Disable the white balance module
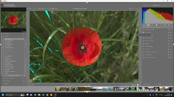The height and width of the screenshot is (97, 174). tap(143, 55)
